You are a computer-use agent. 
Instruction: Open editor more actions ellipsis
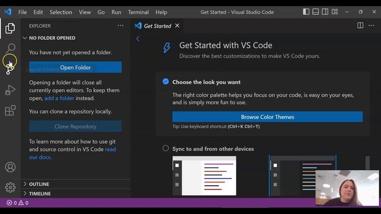coord(371,26)
